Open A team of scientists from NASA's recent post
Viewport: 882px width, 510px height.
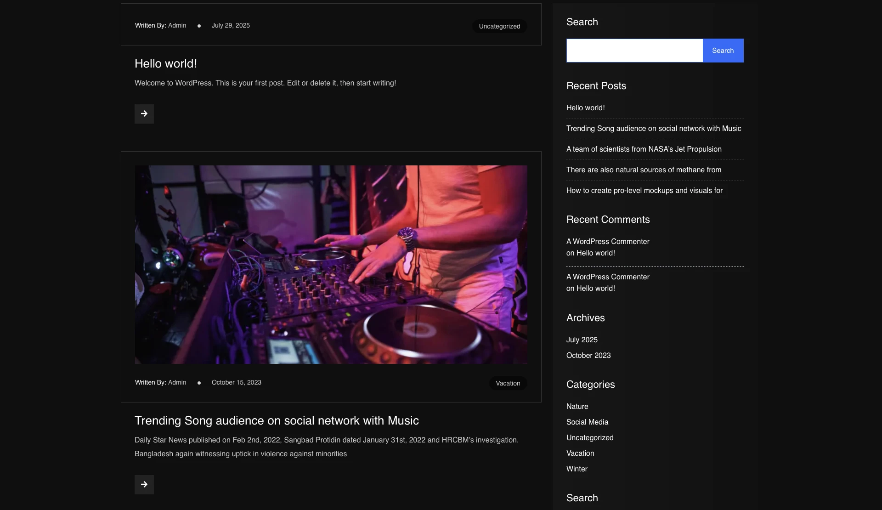(x=644, y=149)
